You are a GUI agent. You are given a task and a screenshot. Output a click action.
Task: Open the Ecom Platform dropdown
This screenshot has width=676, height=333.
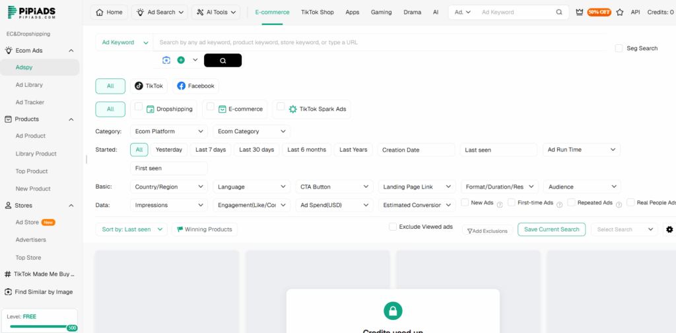[169, 131]
